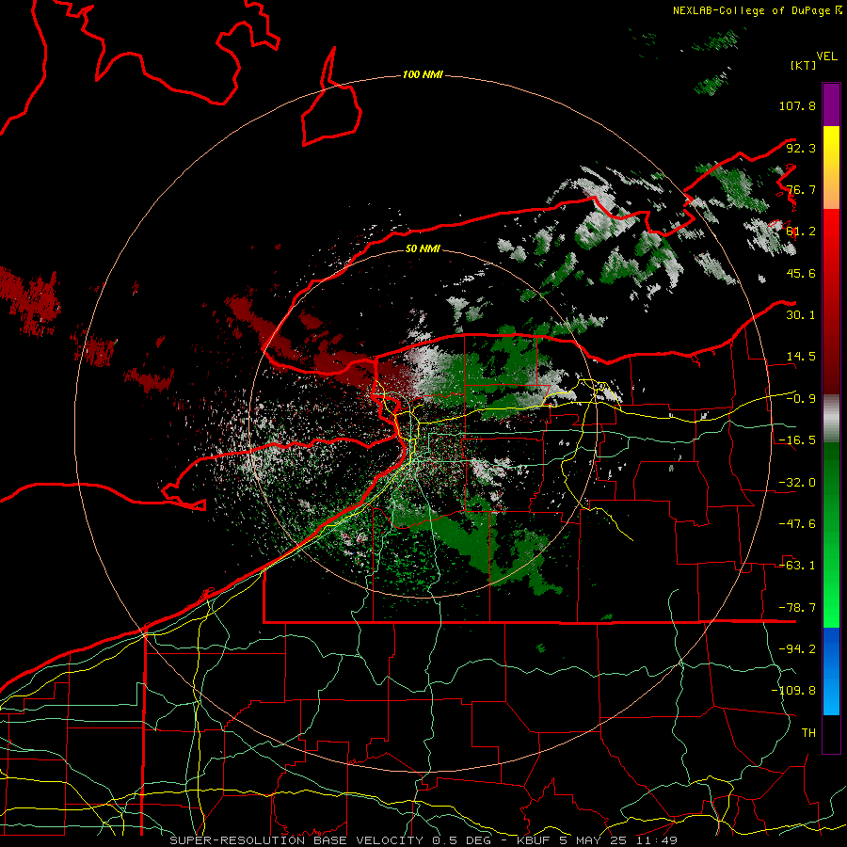Click the -63.1 velocity scale value

tap(797, 566)
